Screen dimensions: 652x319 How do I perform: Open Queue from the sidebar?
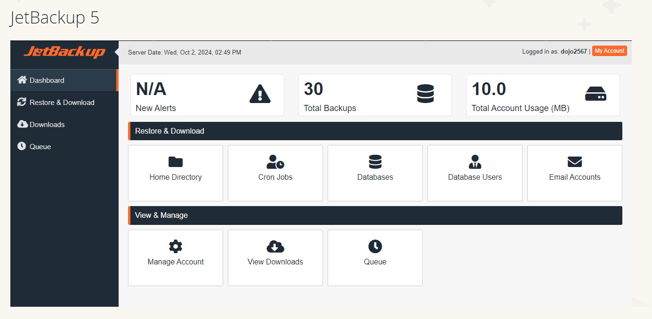(x=40, y=146)
